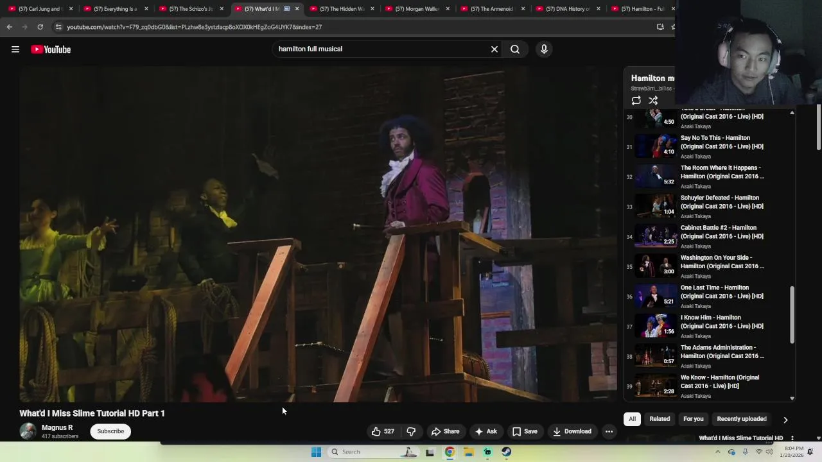This screenshot has height=462, width=822.
Task: Open the Magnus R channel avatar
Action: coord(28,431)
